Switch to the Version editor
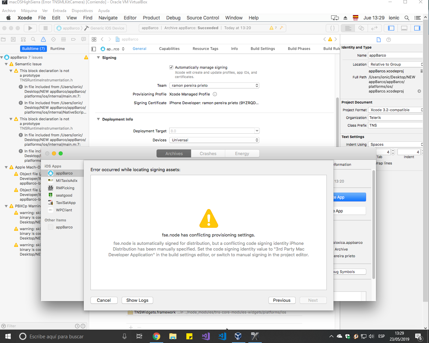The height and width of the screenshot is (343, 429). tap(374, 28)
